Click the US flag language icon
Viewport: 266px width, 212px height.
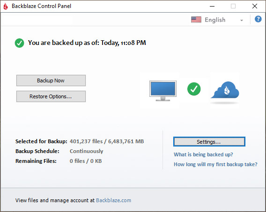196,20
